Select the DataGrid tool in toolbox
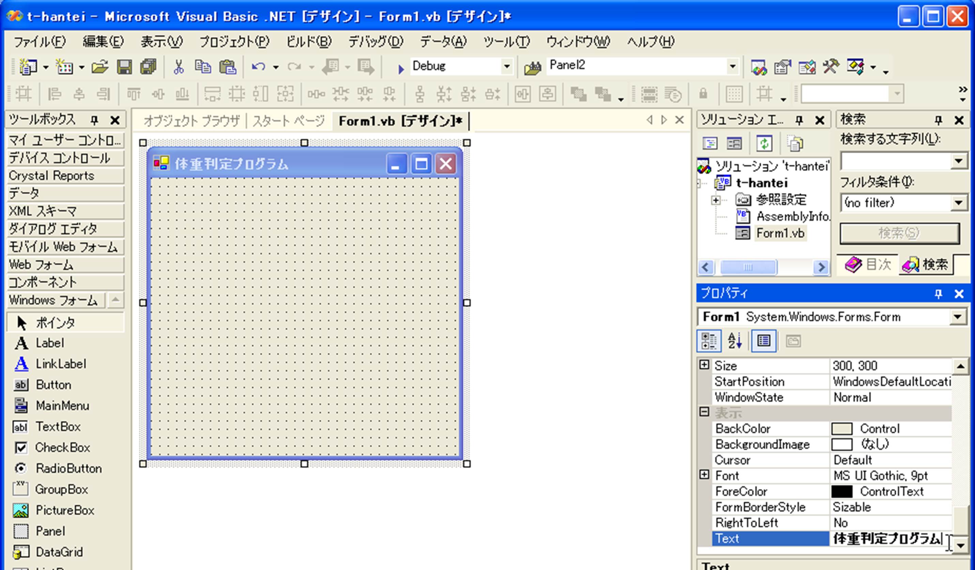The height and width of the screenshot is (570, 975). pyautogui.click(x=59, y=552)
